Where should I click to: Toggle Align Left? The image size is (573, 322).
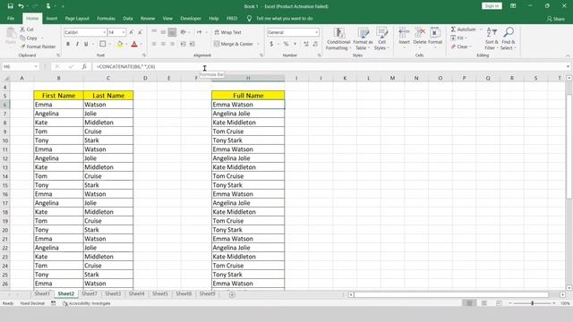(154, 44)
